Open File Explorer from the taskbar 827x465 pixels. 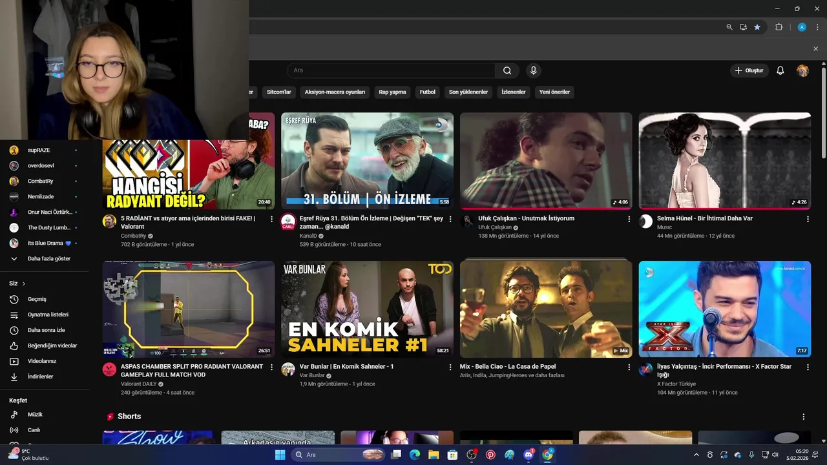click(434, 455)
